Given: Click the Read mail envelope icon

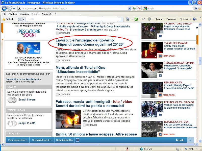Looking at the screenshot, I should point(144,19).
